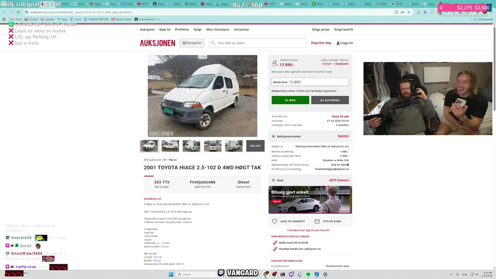This screenshot has width=496, height=279.
Task: Click the Alle auksjoner breadcrumb
Action: click(152, 160)
